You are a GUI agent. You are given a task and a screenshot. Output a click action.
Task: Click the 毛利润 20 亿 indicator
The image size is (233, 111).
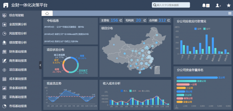coord(136,20)
